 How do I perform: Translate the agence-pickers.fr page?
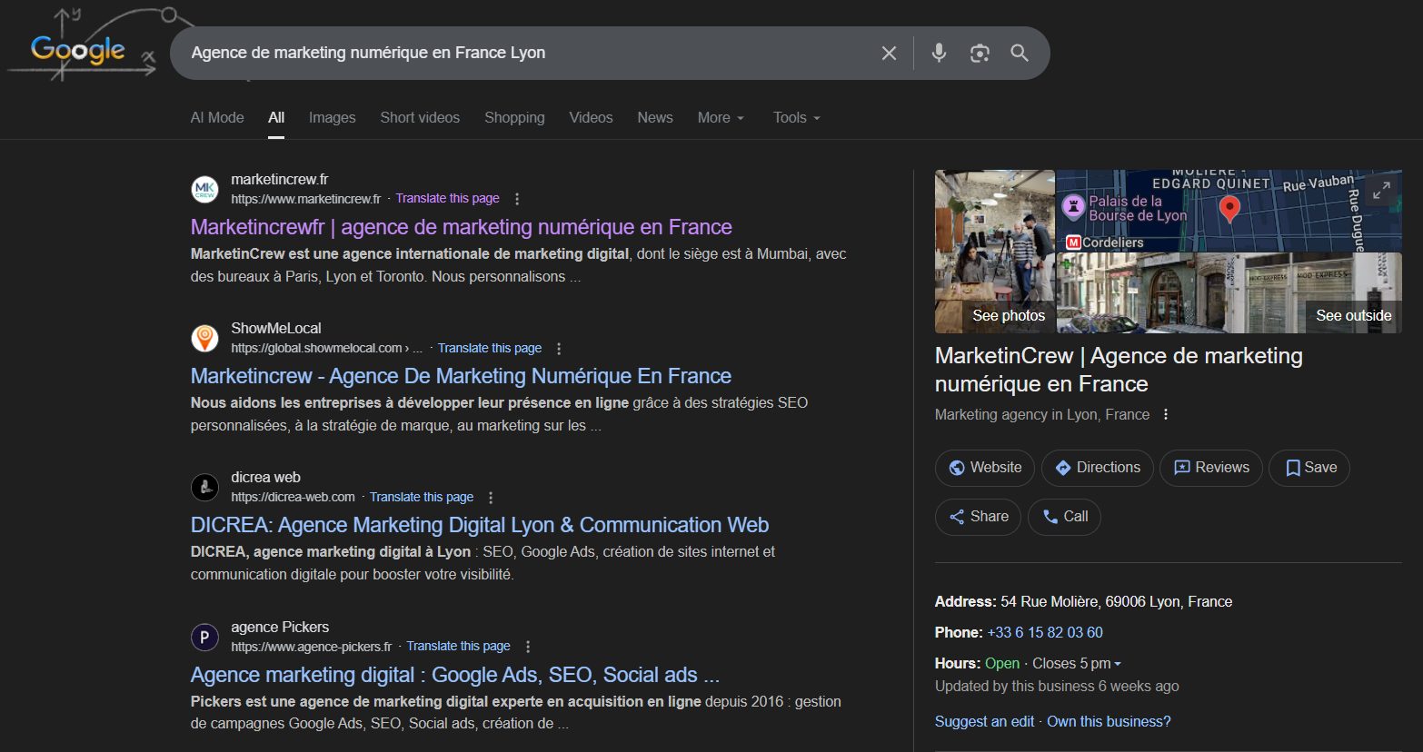[x=458, y=647]
